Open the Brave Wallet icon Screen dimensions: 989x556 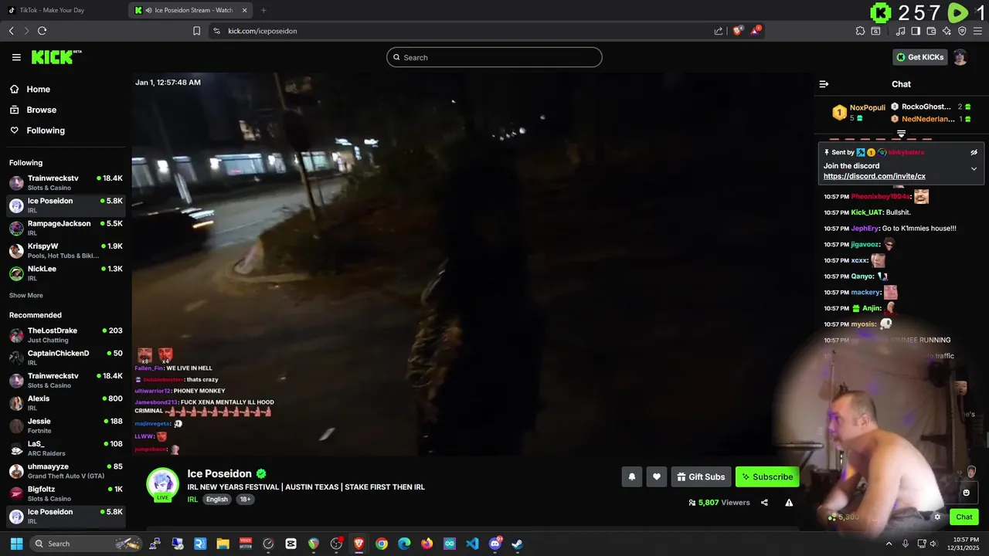931,31
